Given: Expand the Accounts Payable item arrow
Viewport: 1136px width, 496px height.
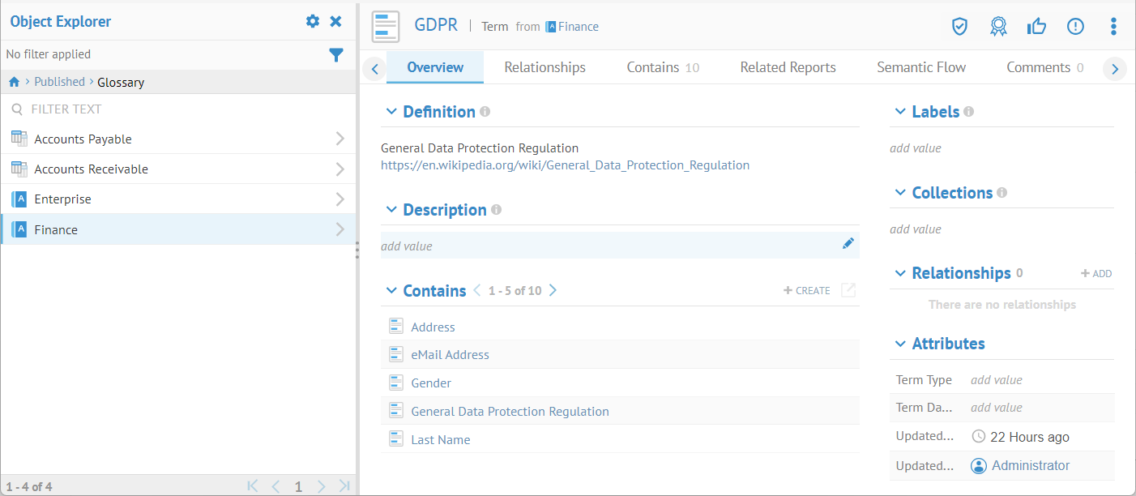Looking at the screenshot, I should pyautogui.click(x=340, y=139).
